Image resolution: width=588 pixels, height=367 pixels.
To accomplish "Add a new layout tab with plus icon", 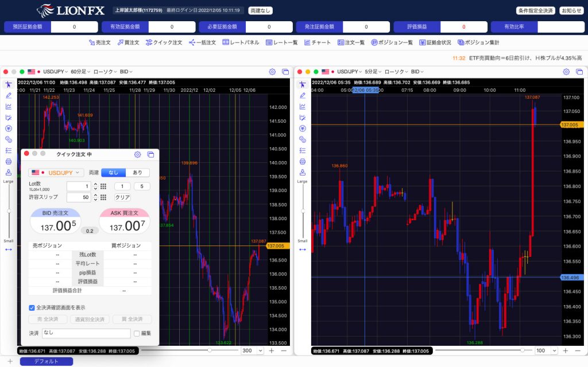I will tap(10, 361).
